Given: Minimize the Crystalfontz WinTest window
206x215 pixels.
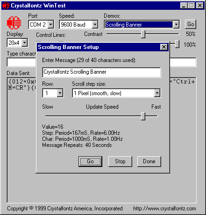Looking at the screenshot, I should coord(184,6).
